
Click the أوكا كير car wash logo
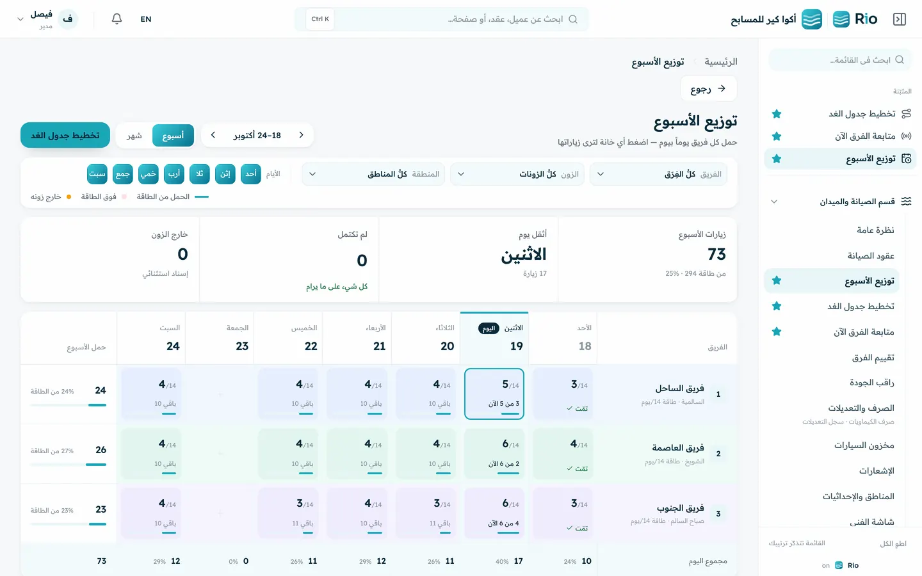pyautogui.click(x=812, y=19)
